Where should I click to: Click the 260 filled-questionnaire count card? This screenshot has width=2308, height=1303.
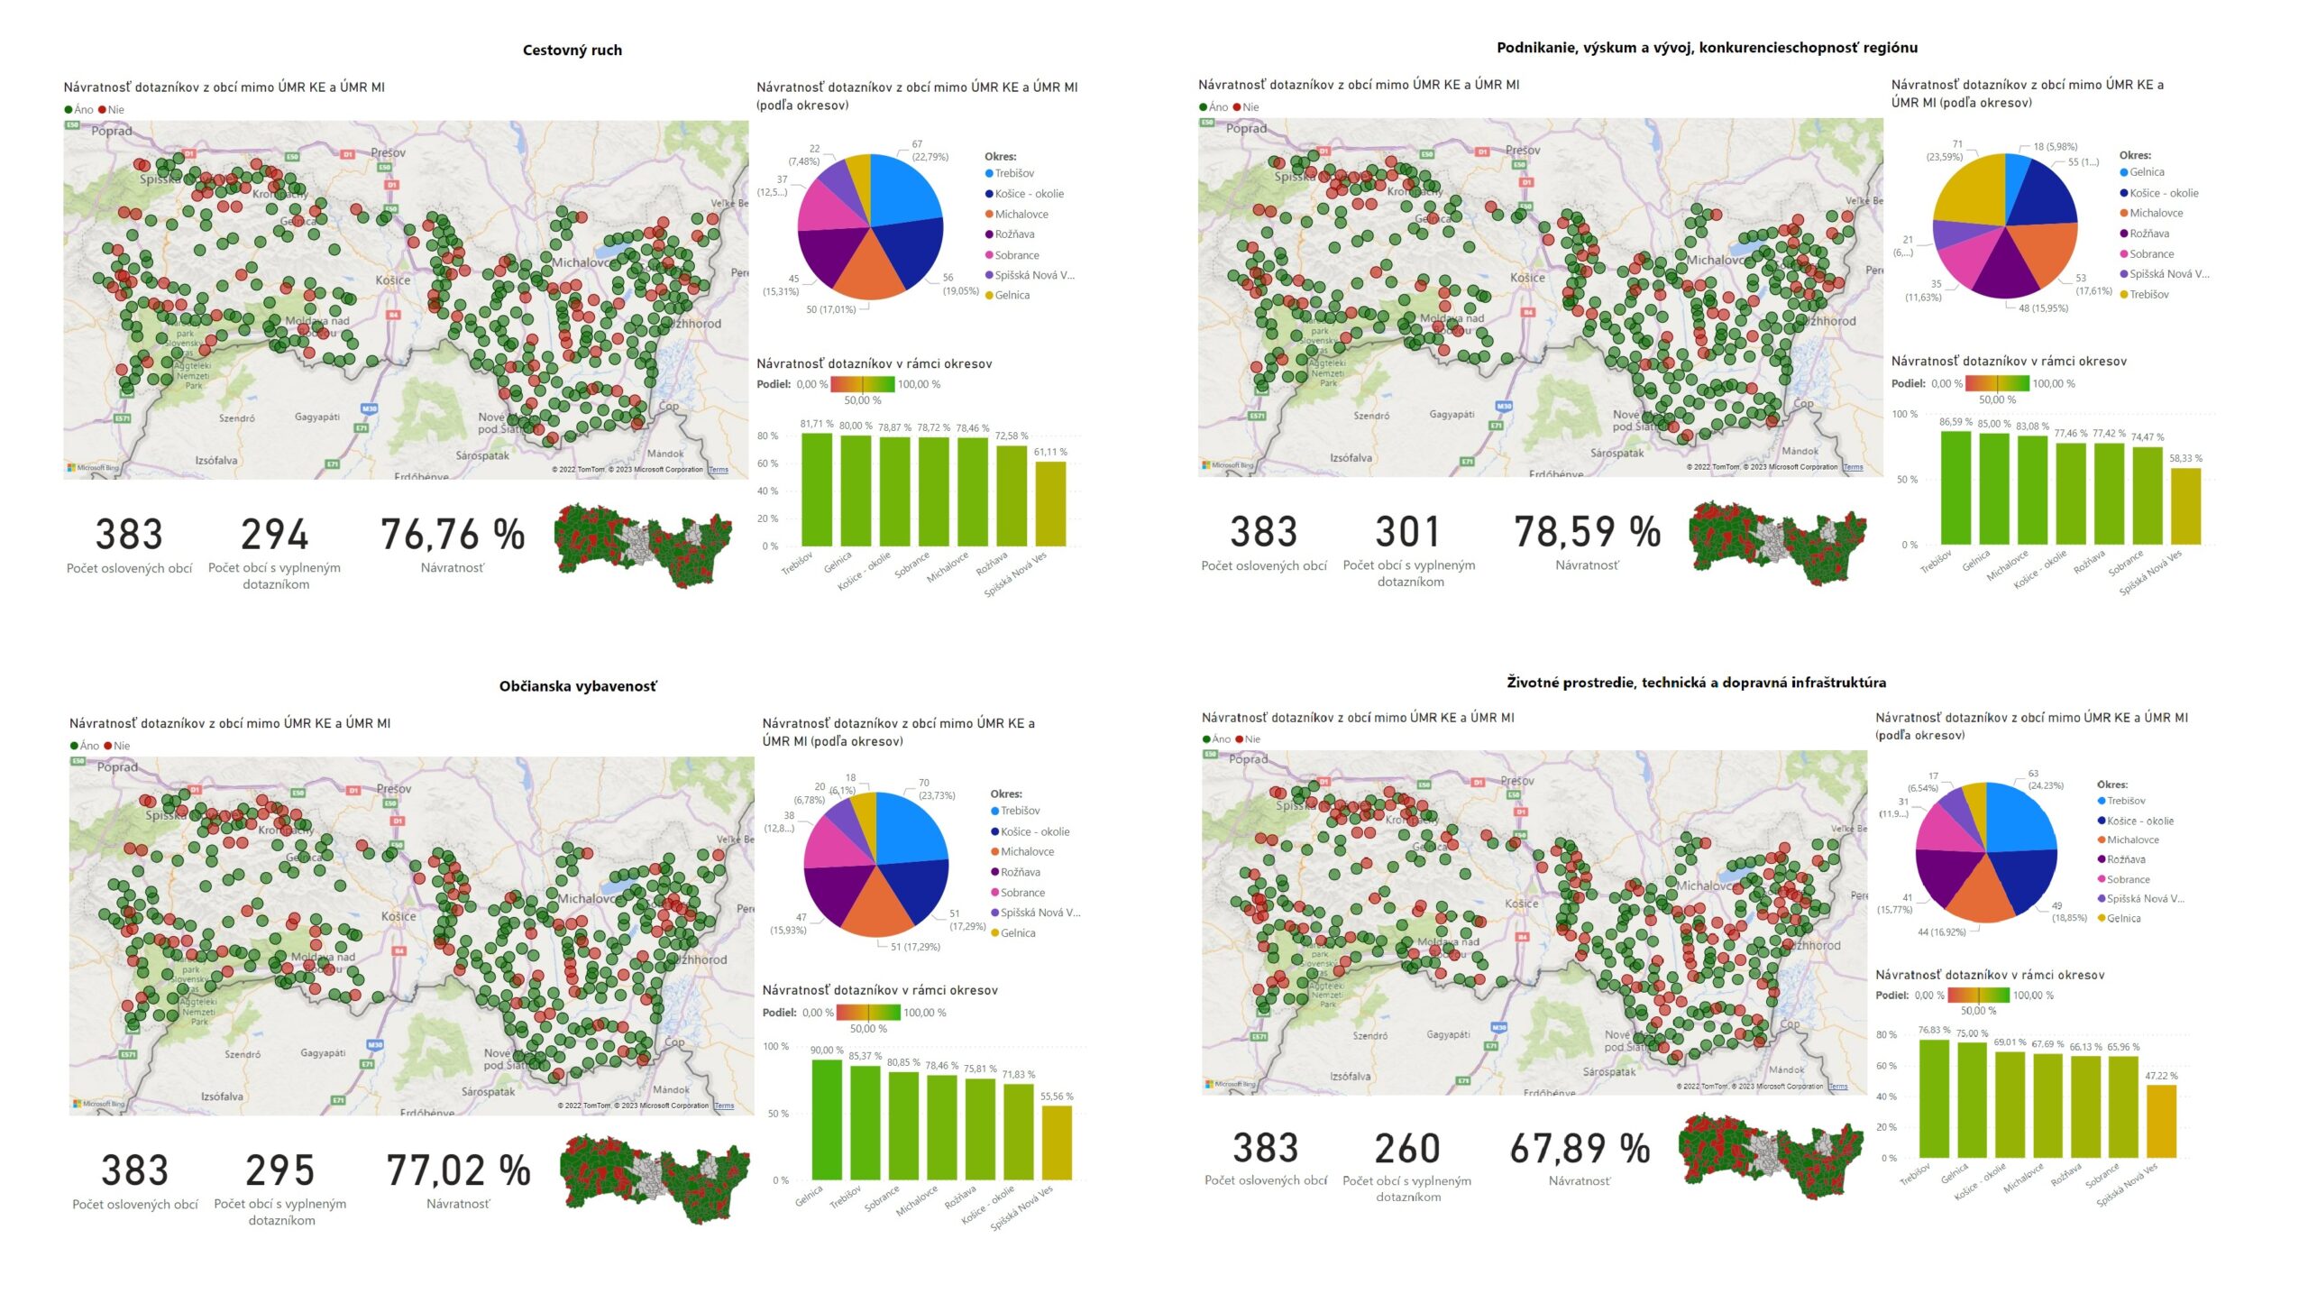pyautogui.click(x=1406, y=1164)
